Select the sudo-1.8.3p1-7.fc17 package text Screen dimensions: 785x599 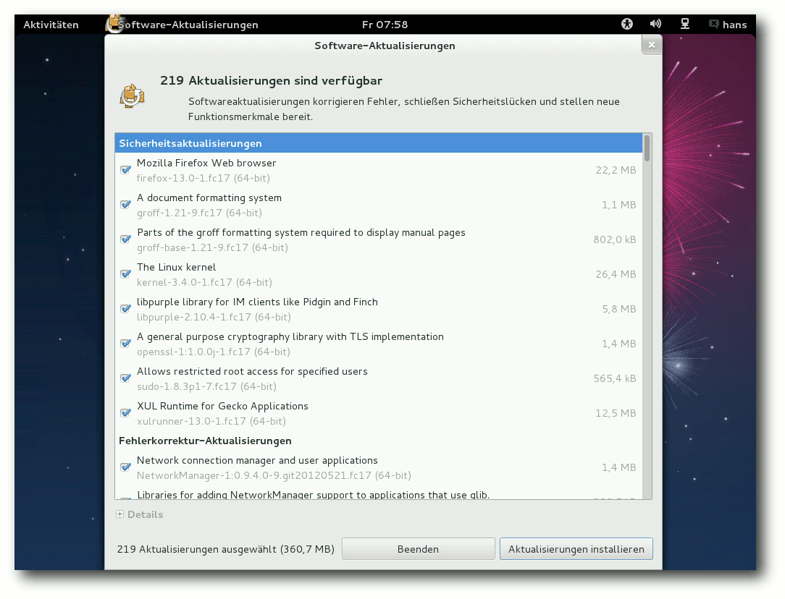point(207,386)
